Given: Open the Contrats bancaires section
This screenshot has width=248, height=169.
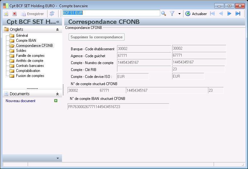Looking at the screenshot, I should [30, 66].
